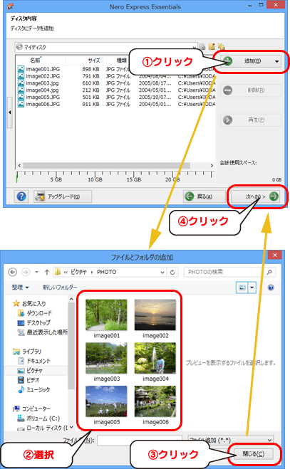Image resolution: width=290 pixels, height=469 pixels.
Task: Select Libraries (ライブラリ) in the sidebar
Action: 27,352
